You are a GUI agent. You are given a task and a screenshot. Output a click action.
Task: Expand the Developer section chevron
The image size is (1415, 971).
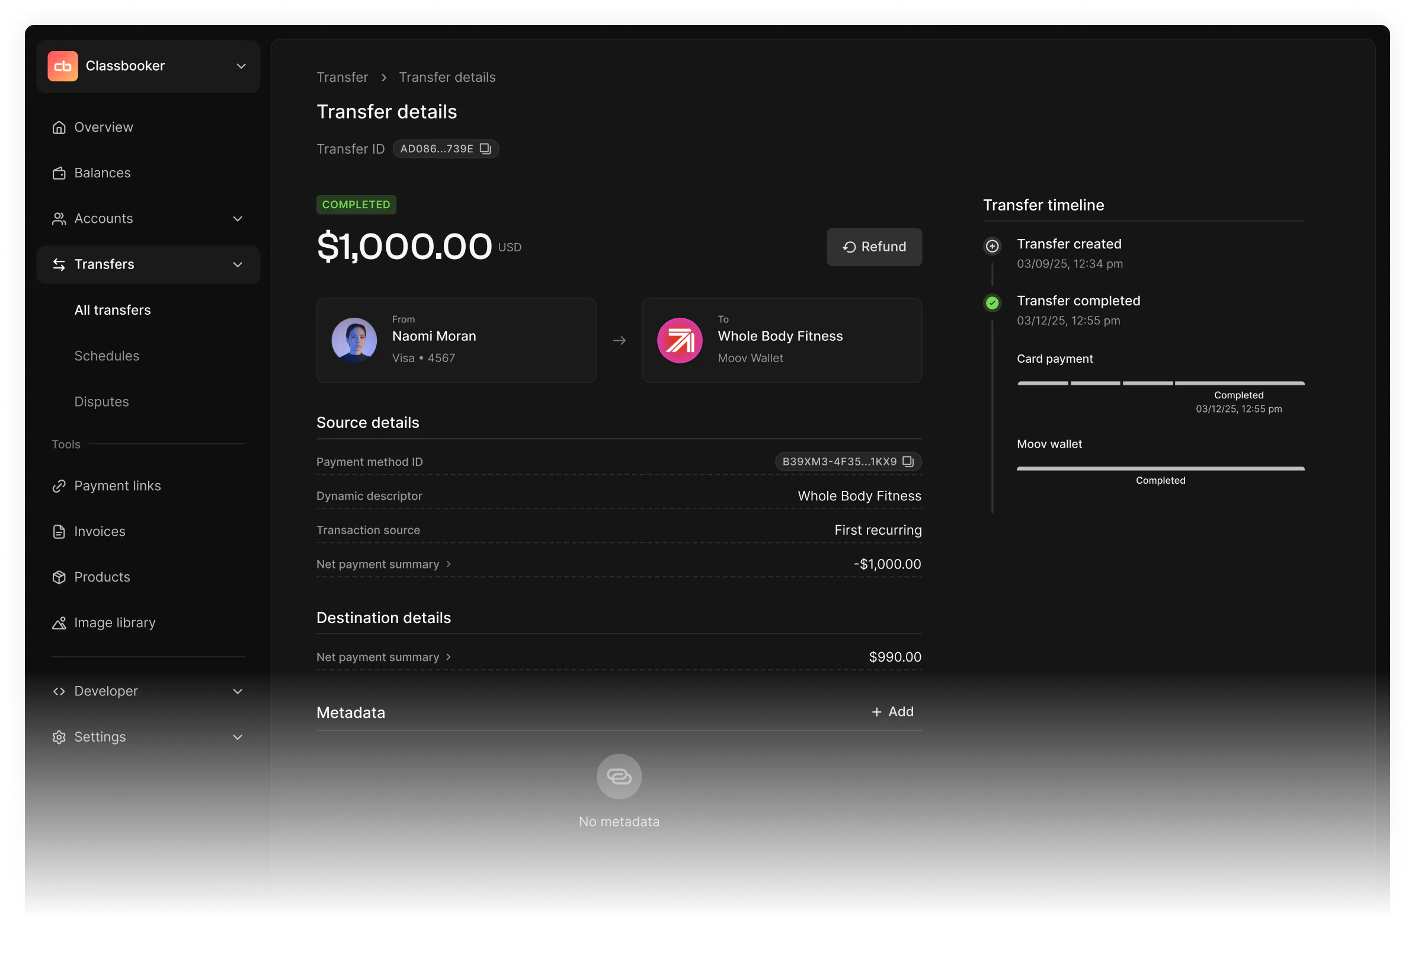[x=238, y=691]
